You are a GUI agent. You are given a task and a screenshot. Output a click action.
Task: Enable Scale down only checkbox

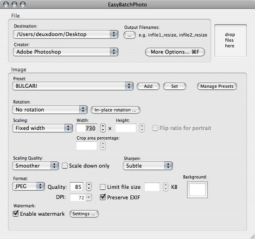tap(64, 166)
